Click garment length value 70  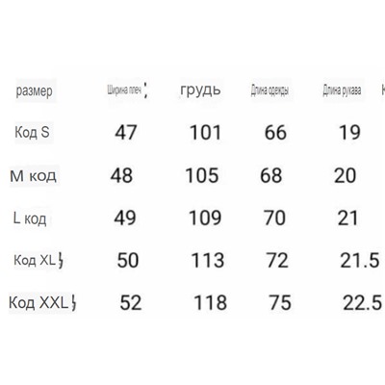(x=274, y=218)
